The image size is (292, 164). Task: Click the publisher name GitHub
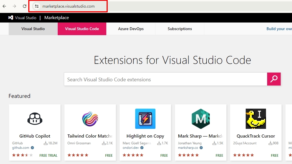(x=18, y=143)
